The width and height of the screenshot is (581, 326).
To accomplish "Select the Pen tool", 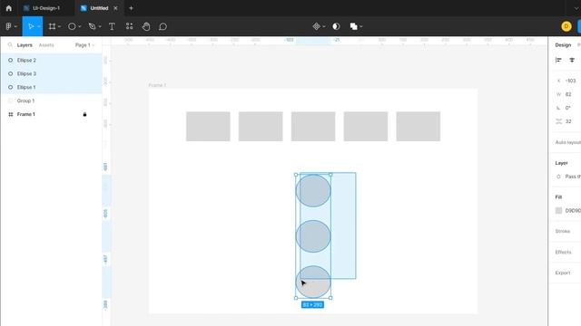I will pos(92,26).
